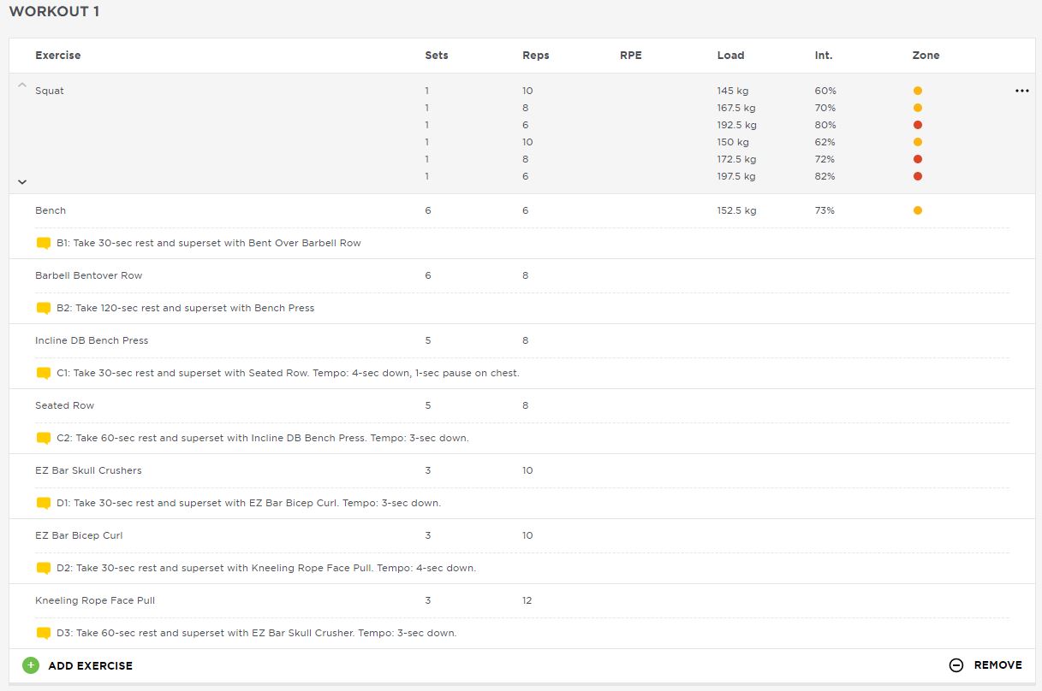Viewport: 1042px width, 691px height.
Task: Click the red zone dot for 197.5 kg
Action: click(918, 176)
